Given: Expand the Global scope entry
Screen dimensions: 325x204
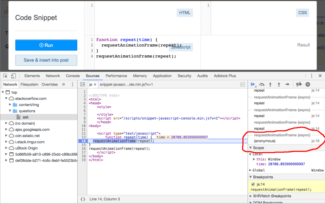Looking at the screenshot, I should 250,170.
